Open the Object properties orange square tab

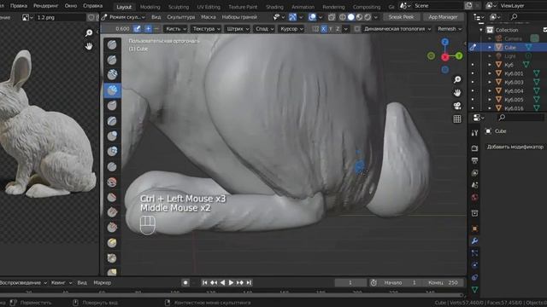(x=474, y=229)
